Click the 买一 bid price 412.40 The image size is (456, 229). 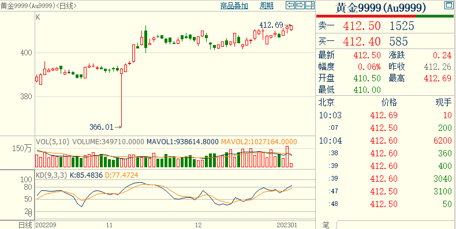click(362, 42)
